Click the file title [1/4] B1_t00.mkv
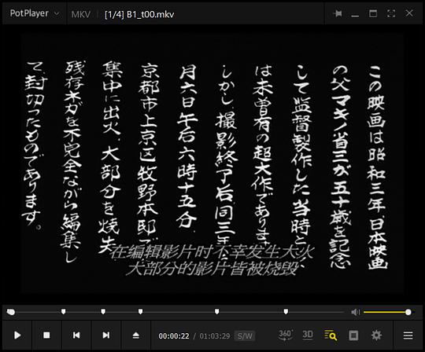This screenshot has height=352, width=425. tap(139, 14)
